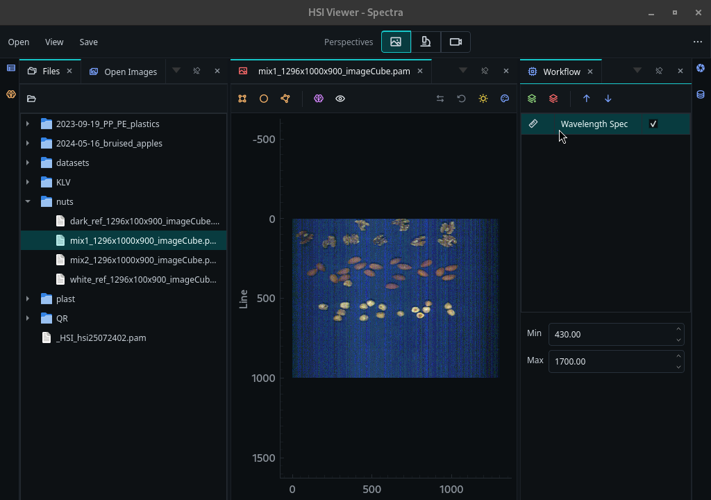Decrease Max value with down stepper
Viewport: 711px width, 500px height.
tap(678, 367)
